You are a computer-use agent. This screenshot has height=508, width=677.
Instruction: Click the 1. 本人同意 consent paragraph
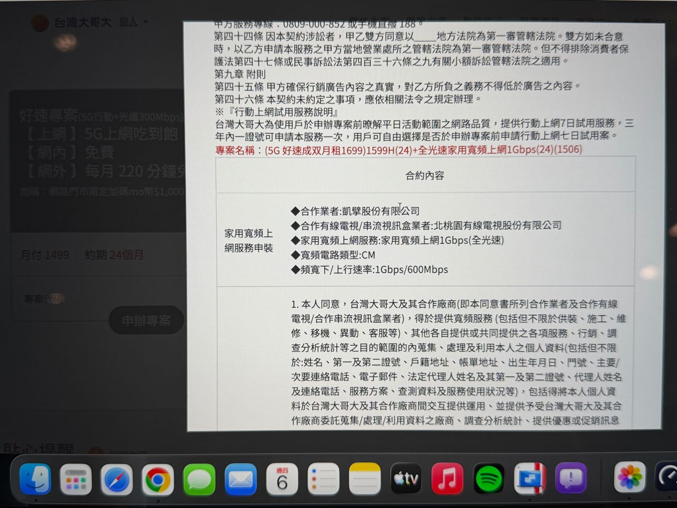(459, 362)
